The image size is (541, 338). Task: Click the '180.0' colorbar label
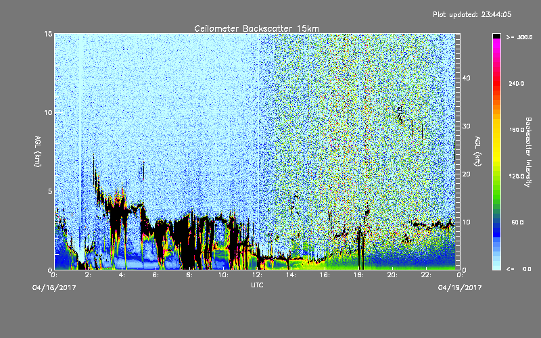point(517,130)
